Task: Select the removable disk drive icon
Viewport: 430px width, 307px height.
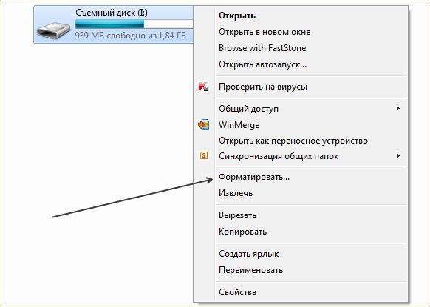Action: point(54,30)
